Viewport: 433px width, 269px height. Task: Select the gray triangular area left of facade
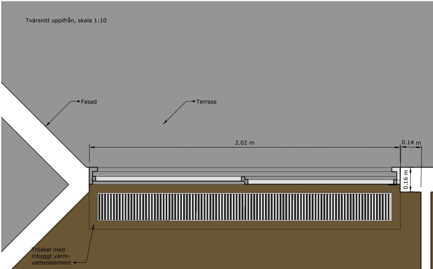(27, 180)
